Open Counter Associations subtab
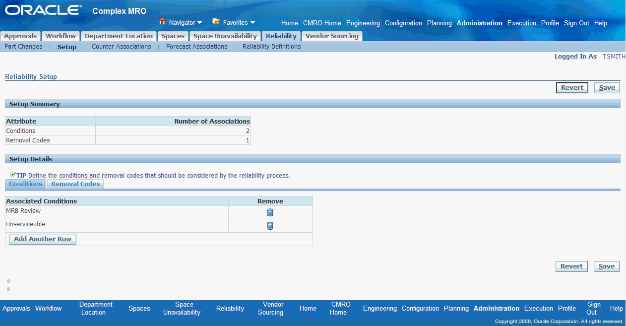 122,47
